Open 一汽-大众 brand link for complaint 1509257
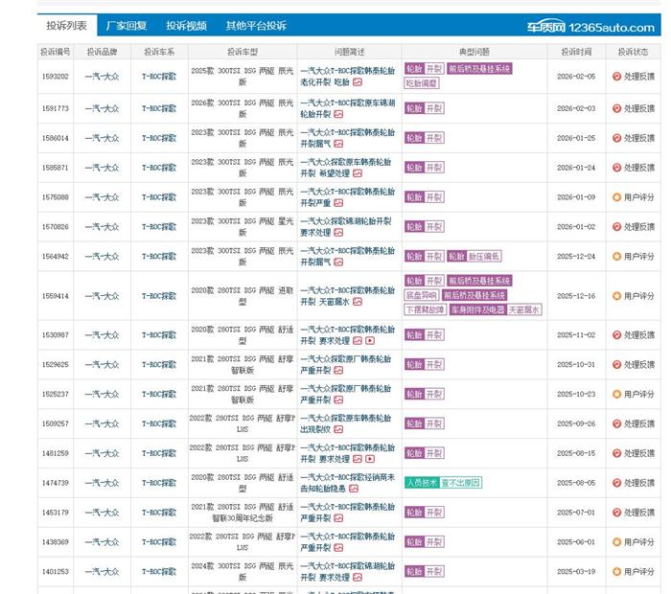The image size is (671, 594). [102, 423]
